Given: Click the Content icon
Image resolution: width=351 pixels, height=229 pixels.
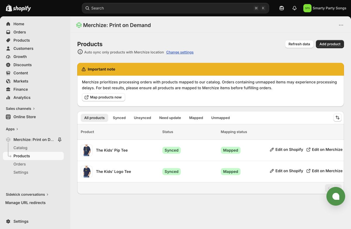Looking at the screenshot, I should click(8, 73).
